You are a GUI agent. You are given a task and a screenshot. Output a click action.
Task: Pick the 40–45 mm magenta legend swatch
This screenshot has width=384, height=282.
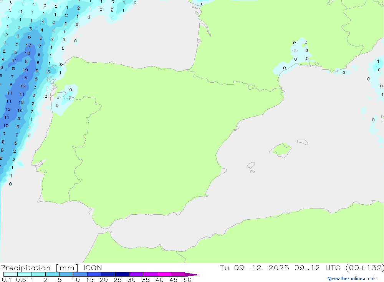tap(164, 274)
